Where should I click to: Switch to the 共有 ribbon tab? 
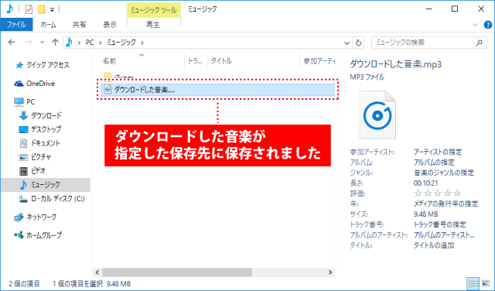tap(79, 25)
